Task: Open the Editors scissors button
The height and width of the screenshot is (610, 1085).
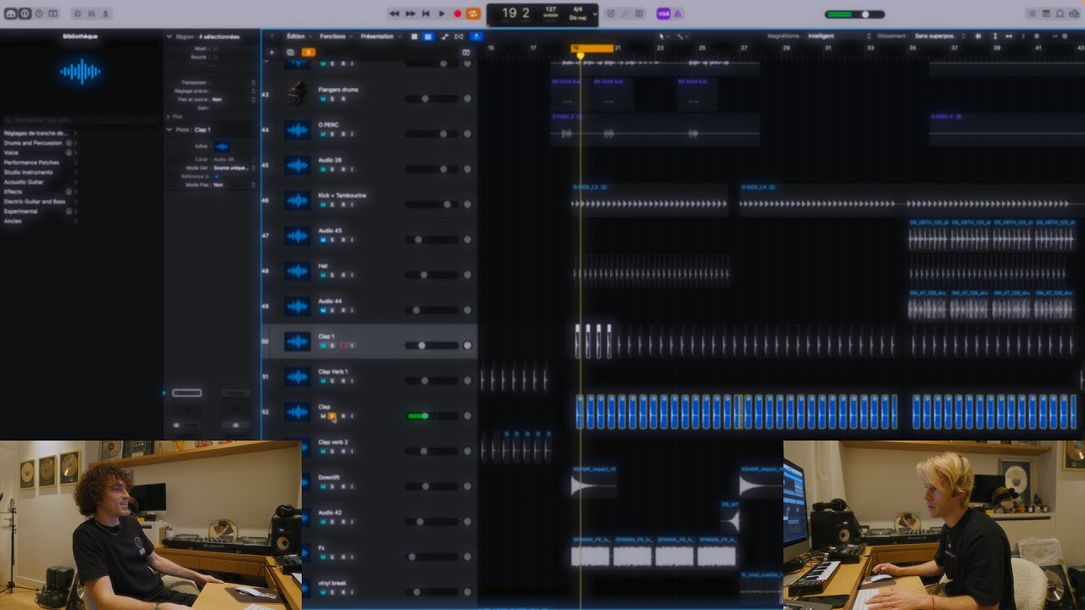Action: [x=107, y=14]
